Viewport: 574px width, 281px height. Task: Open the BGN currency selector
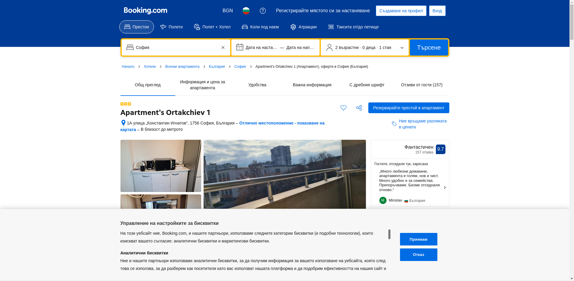[x=228, y=11]
